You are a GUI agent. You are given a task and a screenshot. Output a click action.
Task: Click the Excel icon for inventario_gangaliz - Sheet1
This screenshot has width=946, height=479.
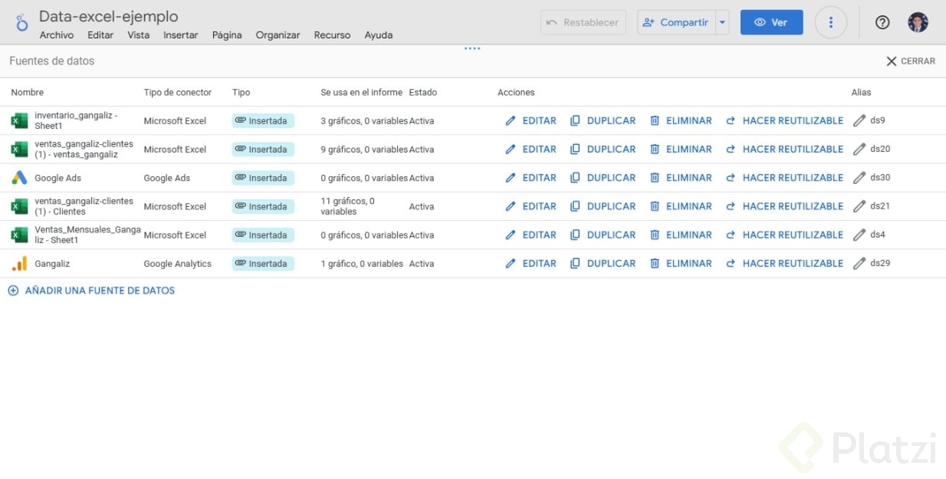coord(19,120)
